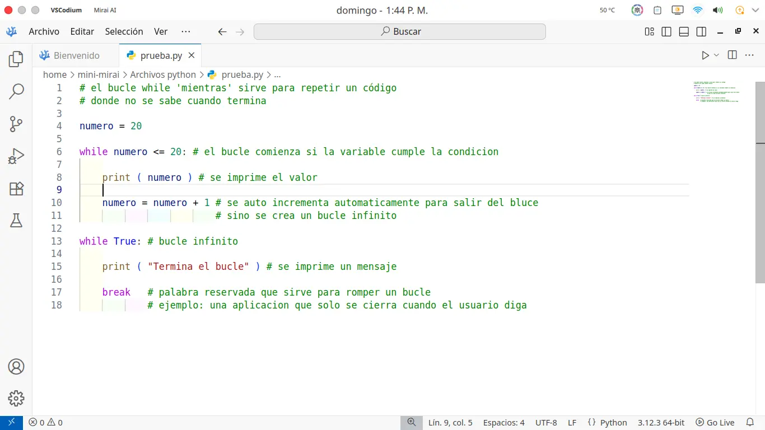The height and width of the screenshot is (430, 765).
Task: Click "Termina el bucle" string on line 15
Action: pos(198,267)
